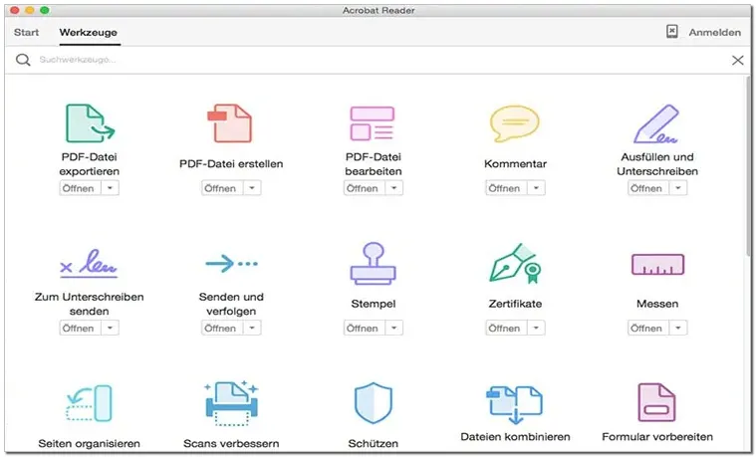Click Öffnen under Stempel
This screenshot has width=756, height=457.
364,328
